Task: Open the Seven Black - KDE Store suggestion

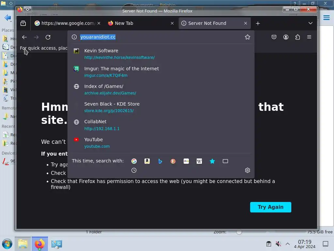Action: [x=161, y=107]
